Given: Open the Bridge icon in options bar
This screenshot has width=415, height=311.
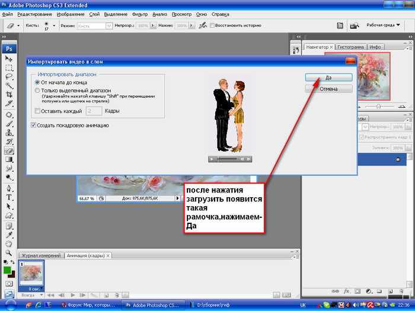Looking at the screenshot, I should click(x=354, y=25).
